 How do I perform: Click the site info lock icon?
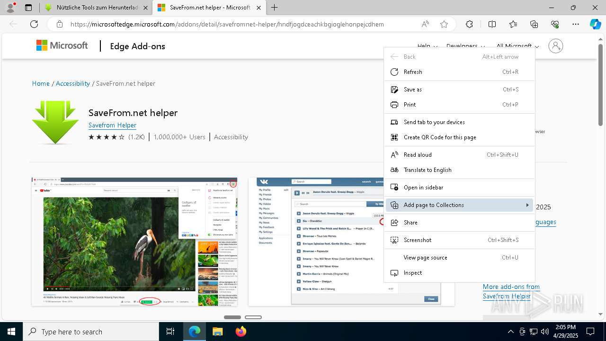[x=59, y=24]
